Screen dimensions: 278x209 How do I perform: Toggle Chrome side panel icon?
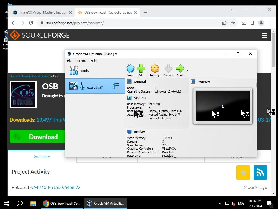252,23
